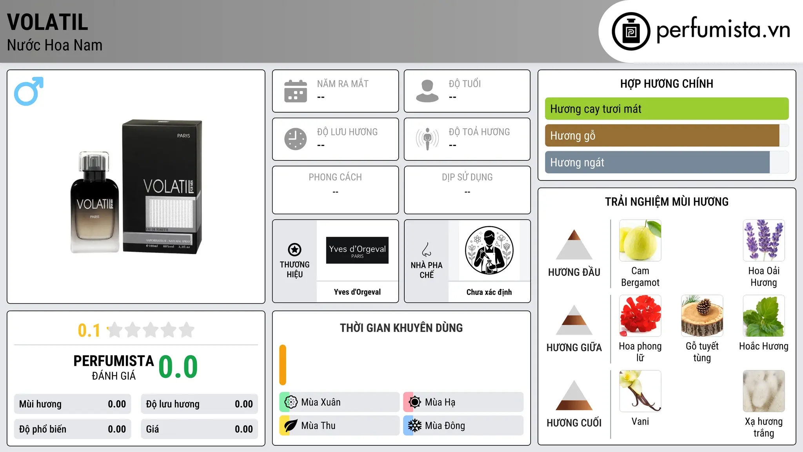Viewport: 803px width, 452px height.
Task: Click the TRẢI NGHIỆM MÙI HƯƠNG heading
Action: pyautogui.click(x=667, y=202)
